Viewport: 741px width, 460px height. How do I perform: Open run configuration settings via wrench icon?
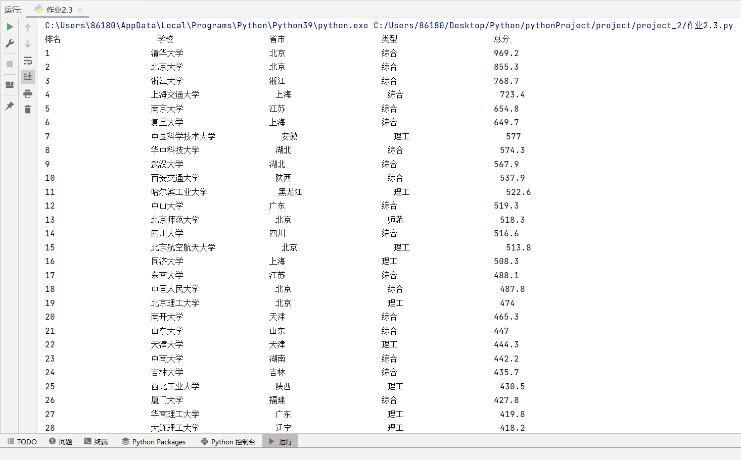(x=10, y=43)
